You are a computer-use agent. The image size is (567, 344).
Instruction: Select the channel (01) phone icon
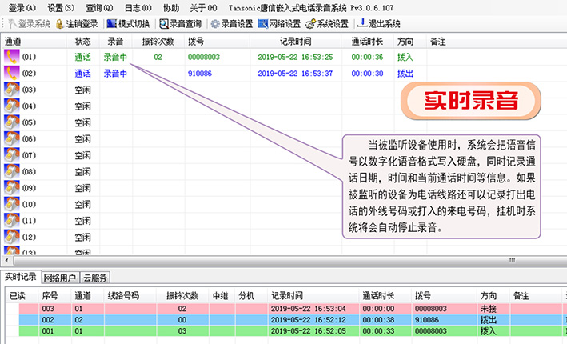click(x=11, y=57)
